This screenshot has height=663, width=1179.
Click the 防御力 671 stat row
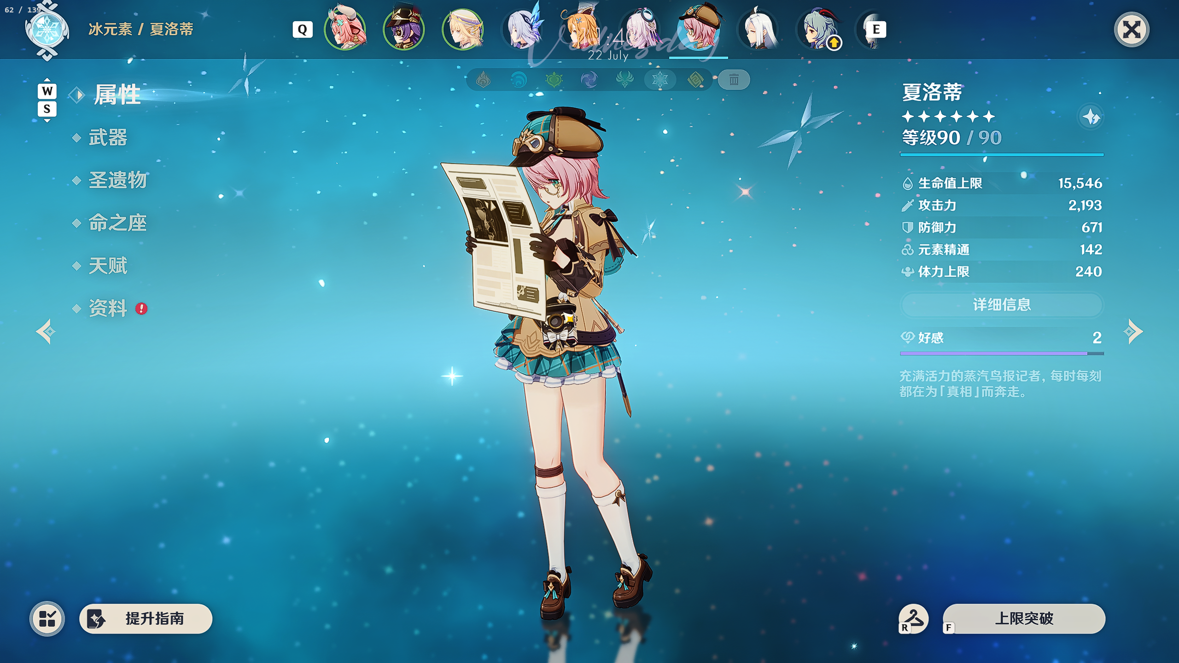pos(1002,227)
